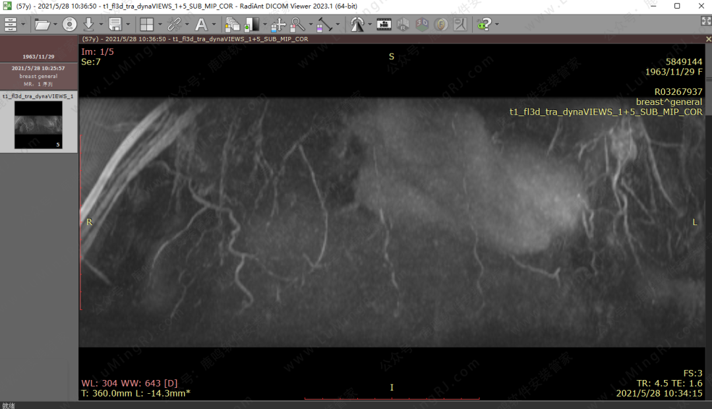Image resolution: width=712 pixels, height=409 pixels.
Task: Toggle full screen mode button
Action: [705, 21]
